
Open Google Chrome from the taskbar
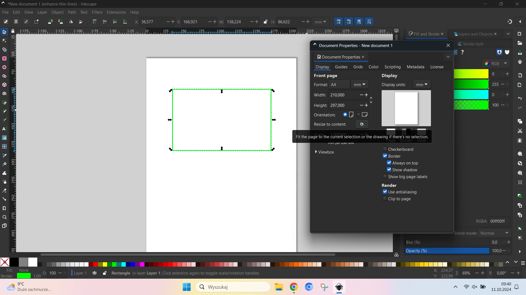tap(294, 287)
